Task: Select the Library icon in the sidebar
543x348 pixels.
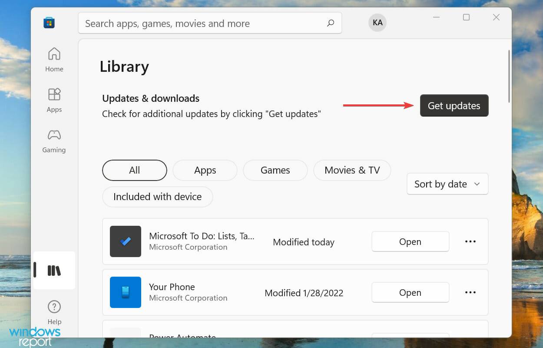Action: [54, 270]
